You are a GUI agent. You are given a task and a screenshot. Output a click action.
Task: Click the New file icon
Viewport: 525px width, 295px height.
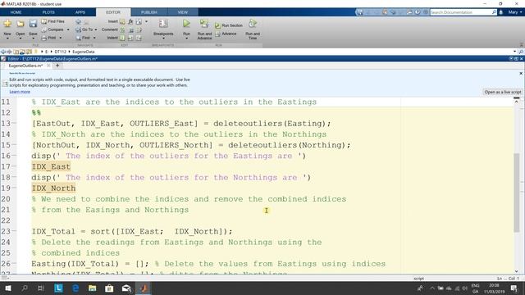click(x=7, y=24)
